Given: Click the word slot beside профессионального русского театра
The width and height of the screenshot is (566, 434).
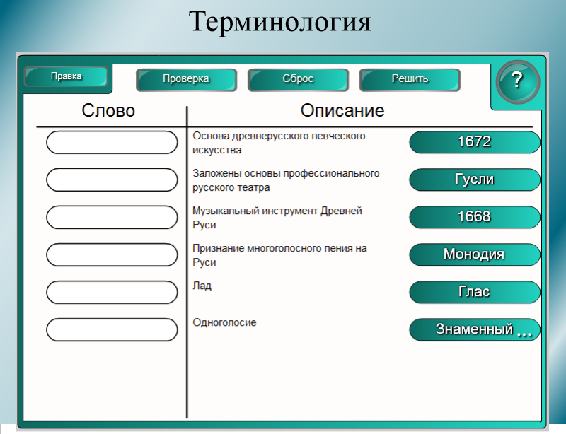Looking at the screenshot, I should [x=112, y=180].
